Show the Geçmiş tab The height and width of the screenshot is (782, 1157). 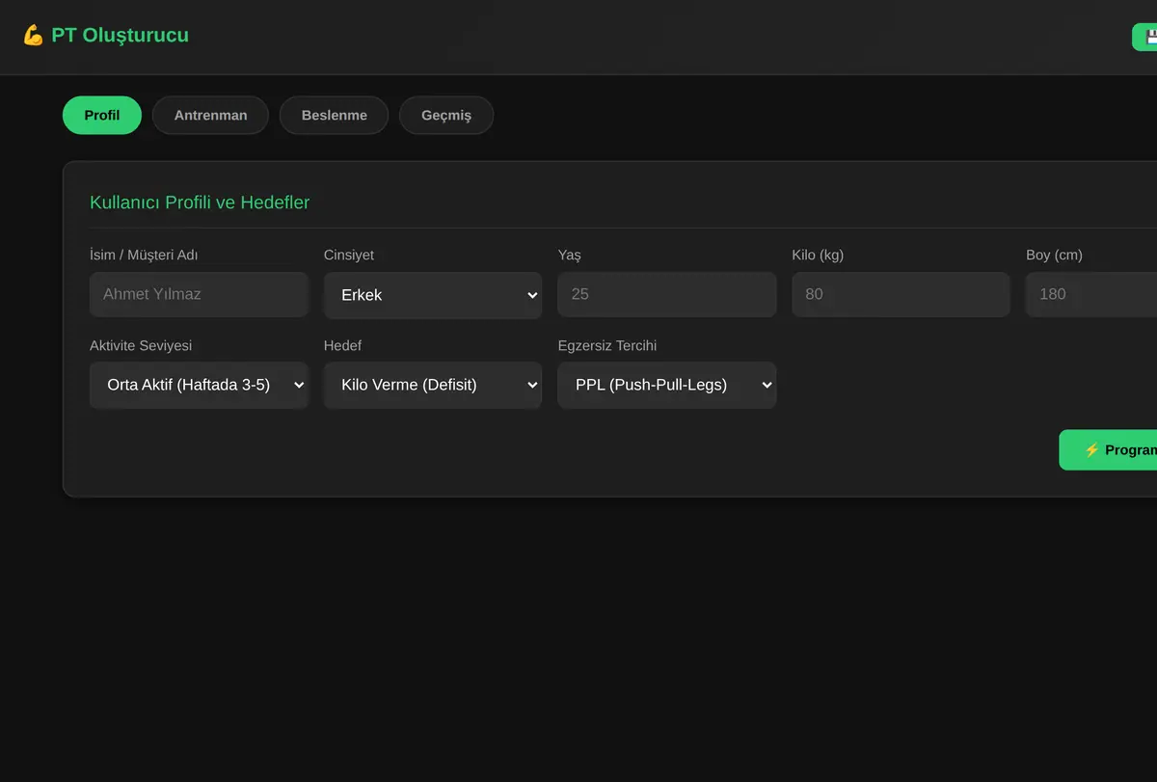[446, 116]
